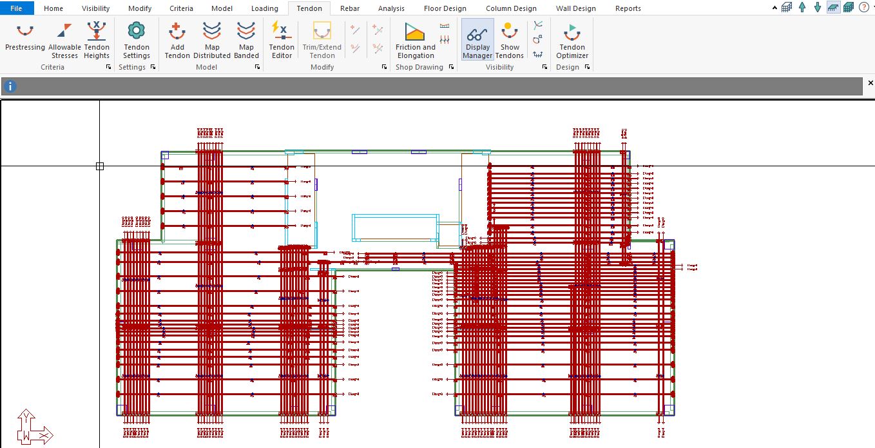
Task: Open Allowable Stresses criteria
Action: pos(64,39)
